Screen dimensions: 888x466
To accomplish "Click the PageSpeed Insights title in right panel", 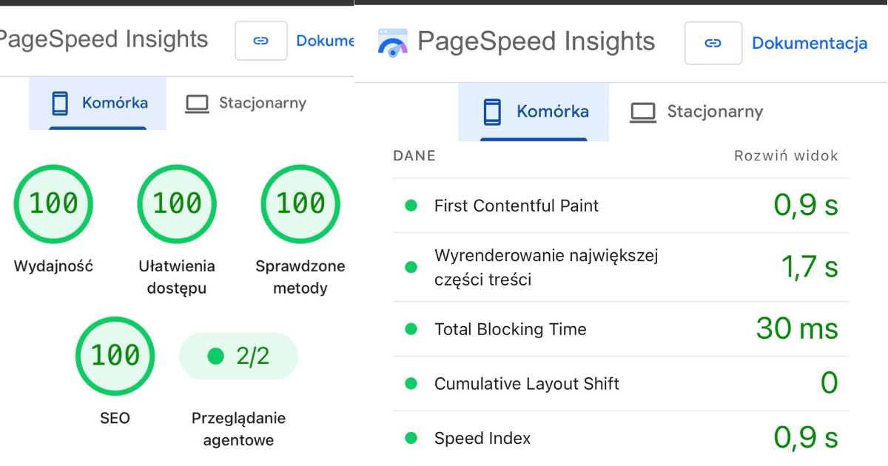I will click(536, 42).
